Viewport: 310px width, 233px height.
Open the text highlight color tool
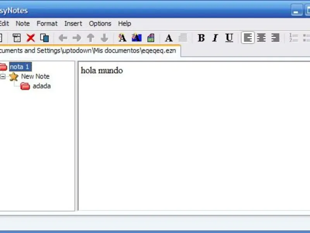click(x=137, y=38)
